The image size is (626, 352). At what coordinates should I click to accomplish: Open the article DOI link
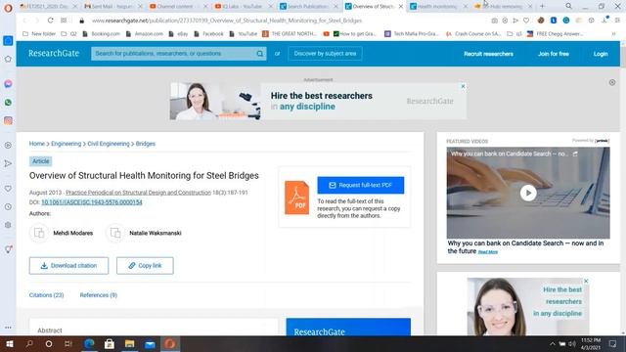click(x=92, y=202)
